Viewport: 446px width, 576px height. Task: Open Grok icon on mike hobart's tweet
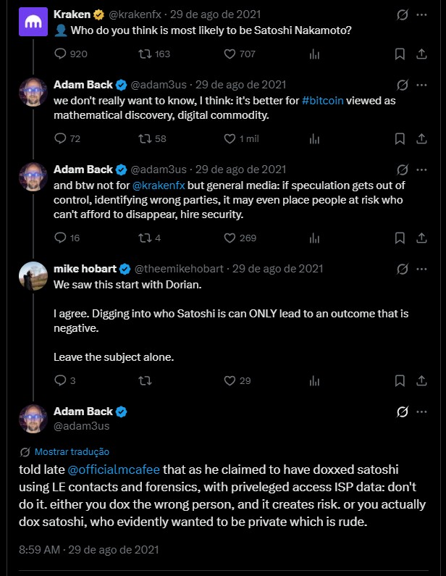(402, 269)
